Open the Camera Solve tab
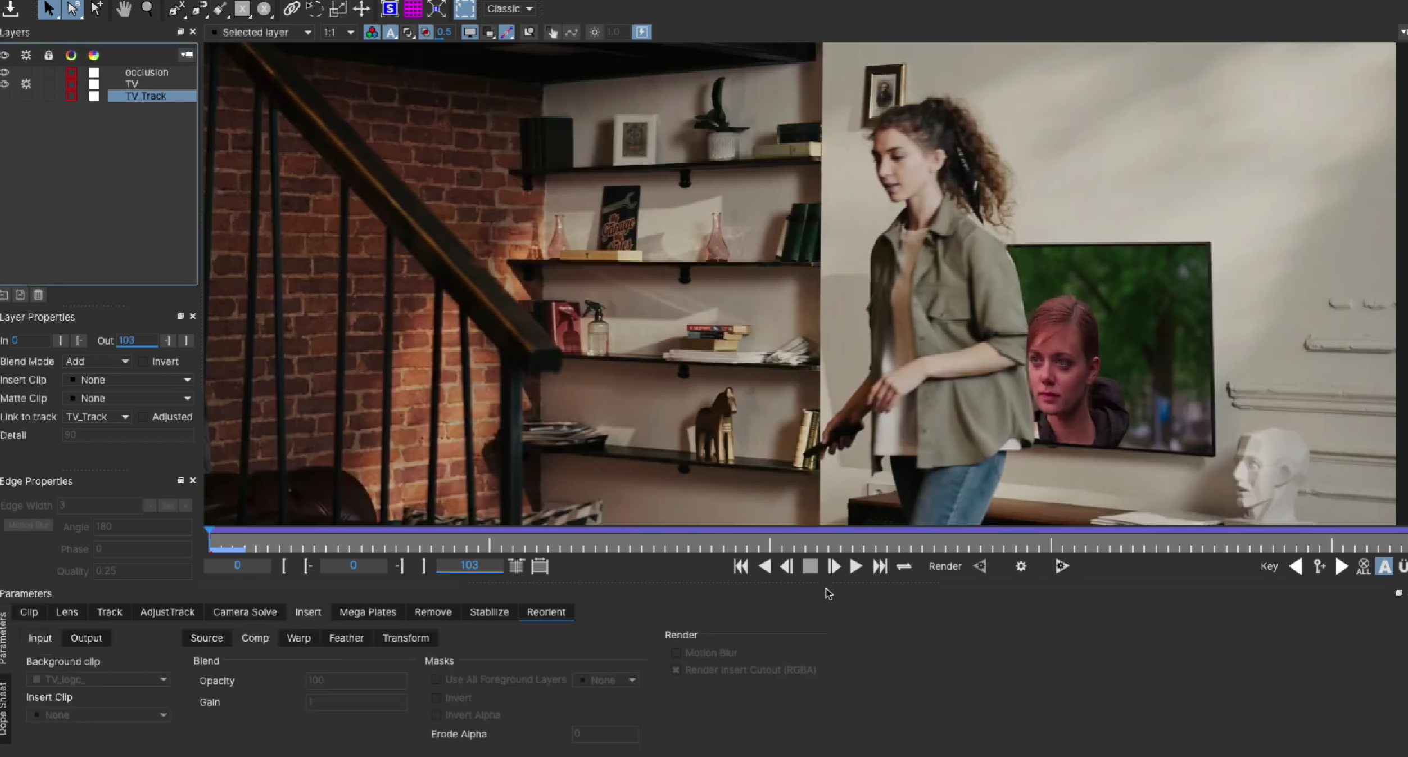This screenshot has width=1408, height=757. click(x=245, y=612)
